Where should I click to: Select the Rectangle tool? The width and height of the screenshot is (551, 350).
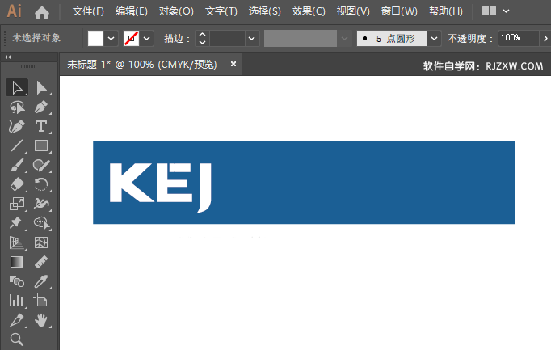41,145
